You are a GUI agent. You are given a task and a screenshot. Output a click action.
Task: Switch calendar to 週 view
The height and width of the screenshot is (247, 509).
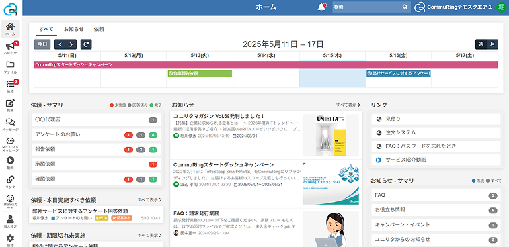click(481, 44)
